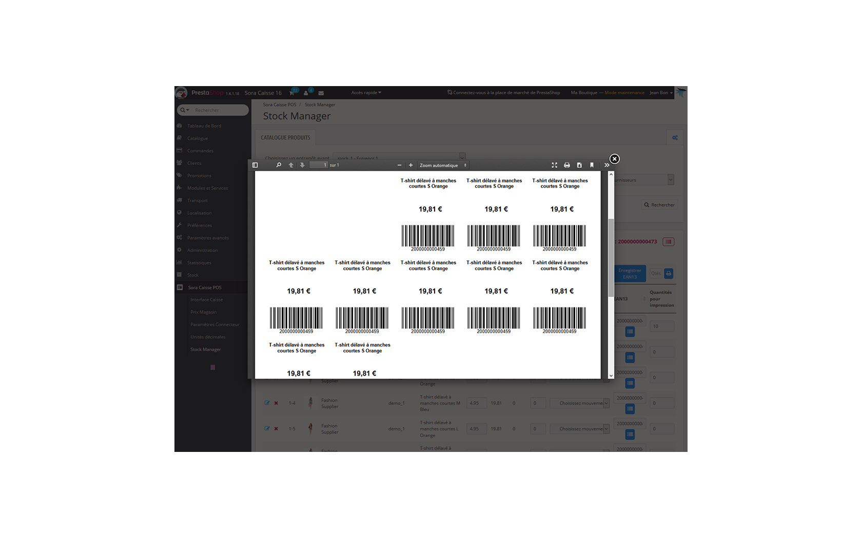This screenshot has height=538, width=862.
Task: Click the Sora Caisse POS breadcrumb
Action: click(280, 105)
